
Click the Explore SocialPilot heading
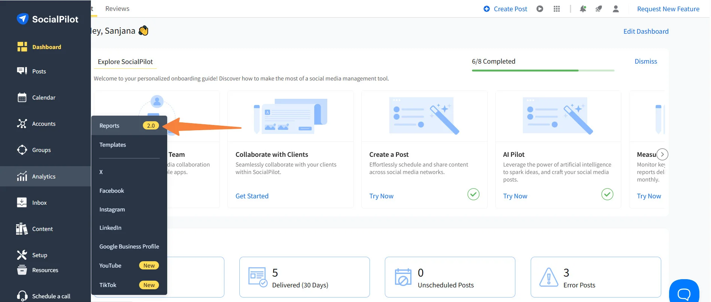pos(125,62)
